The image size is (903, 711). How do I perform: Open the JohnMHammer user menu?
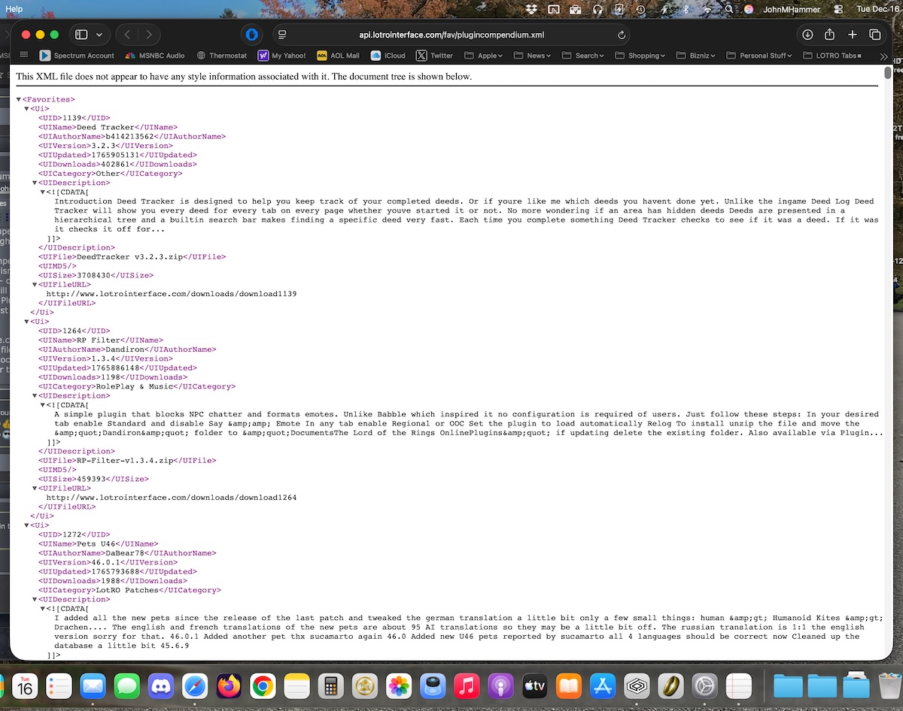(791, 9)
